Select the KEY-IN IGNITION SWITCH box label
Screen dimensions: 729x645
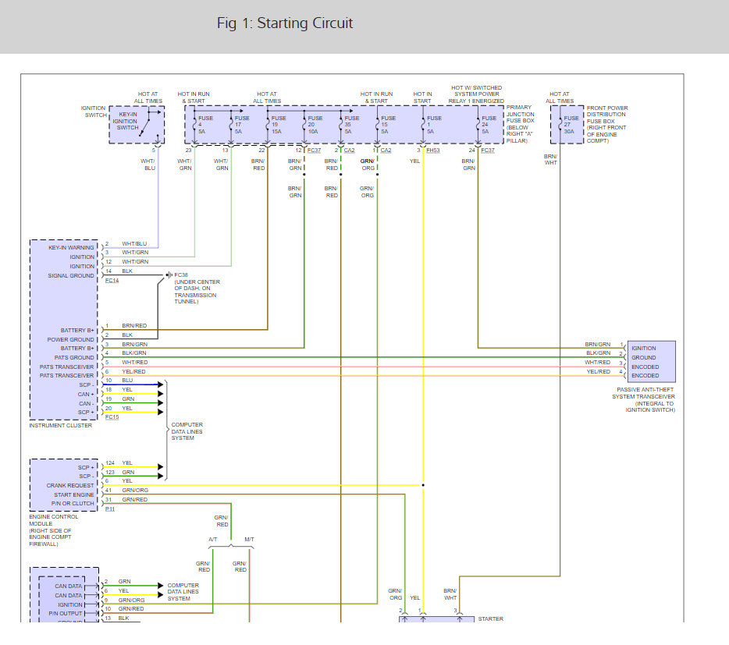pyautogui.click(x=127, y=121)
